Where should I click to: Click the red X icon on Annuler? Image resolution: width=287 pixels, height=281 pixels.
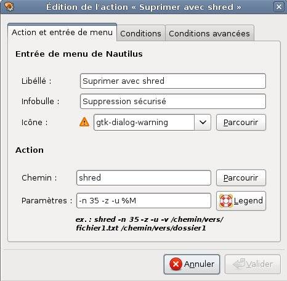176,264
